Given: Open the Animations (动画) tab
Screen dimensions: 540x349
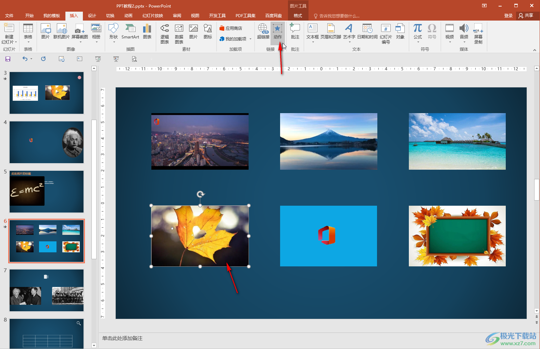Looking at the screenshot, I should pos(128,16).
